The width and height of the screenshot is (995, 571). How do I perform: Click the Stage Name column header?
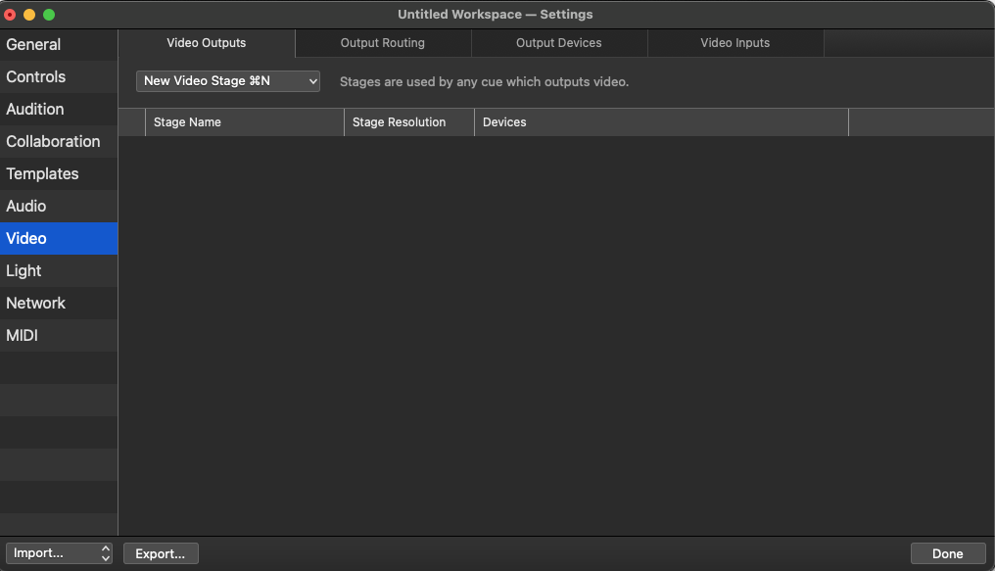pyautogui.click(x=187, y=121)
